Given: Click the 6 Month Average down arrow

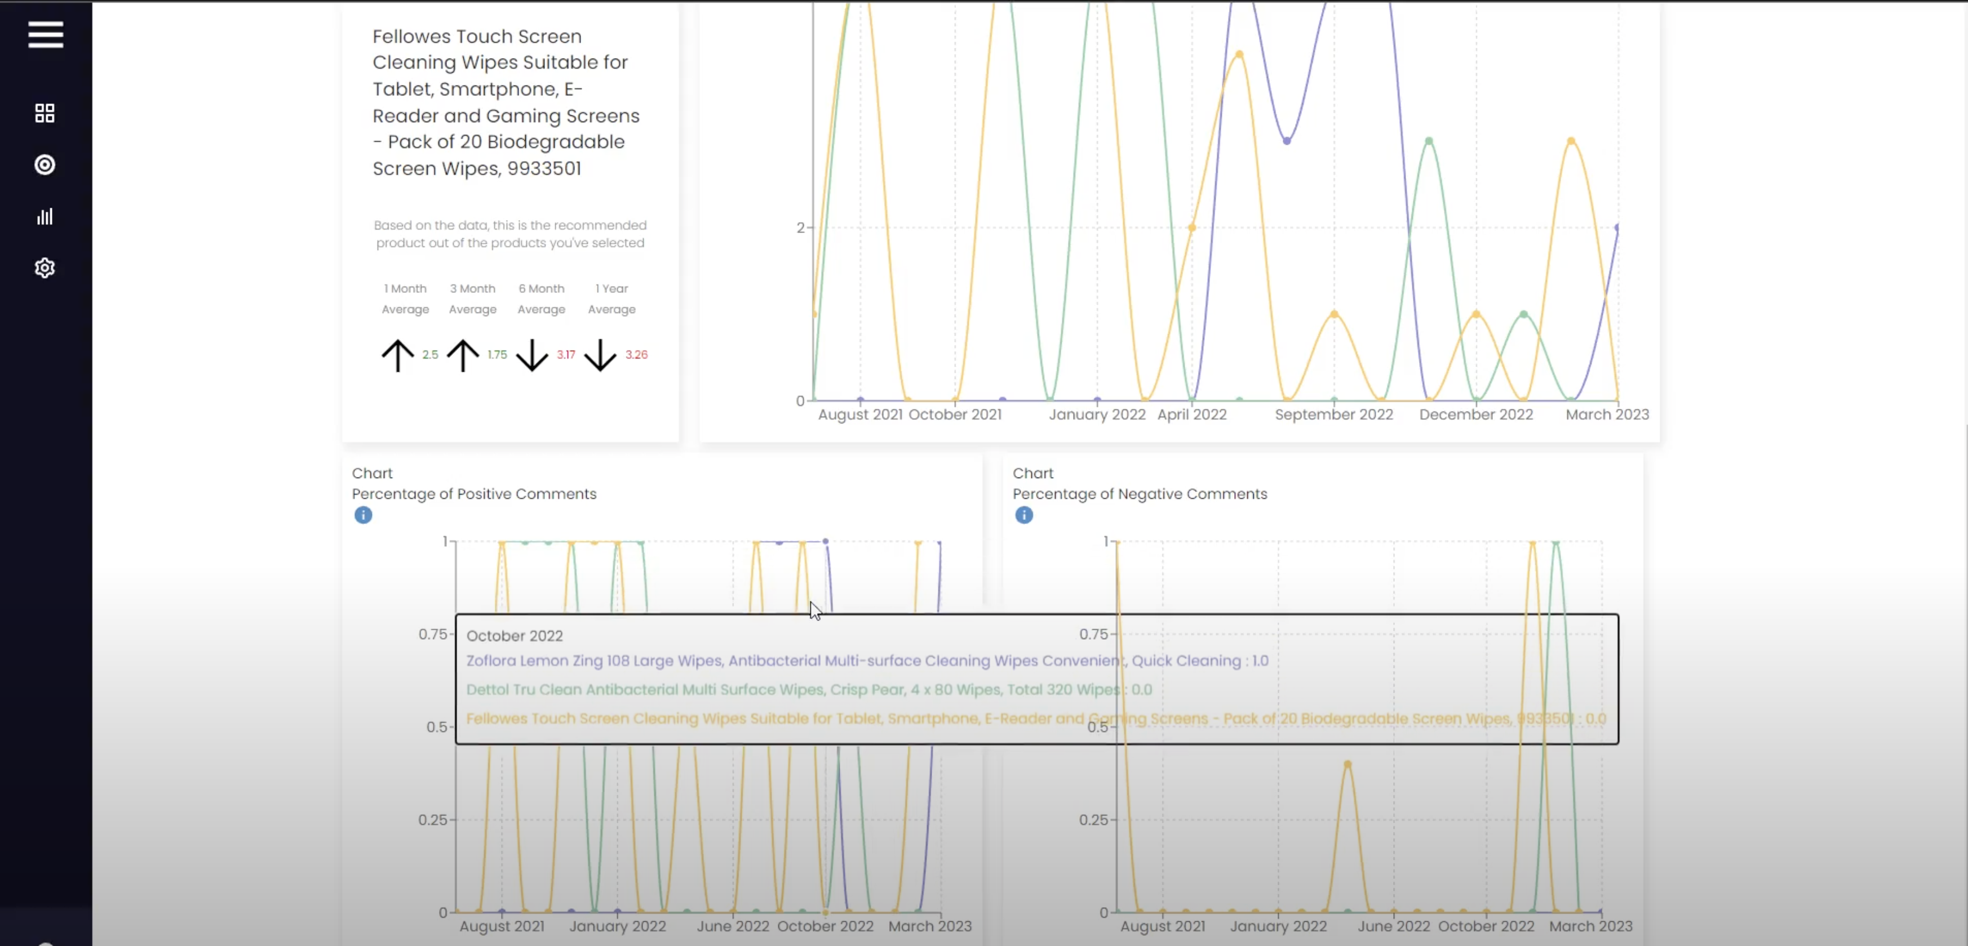Looking at the screenshot, I should (x=531, y=355).
